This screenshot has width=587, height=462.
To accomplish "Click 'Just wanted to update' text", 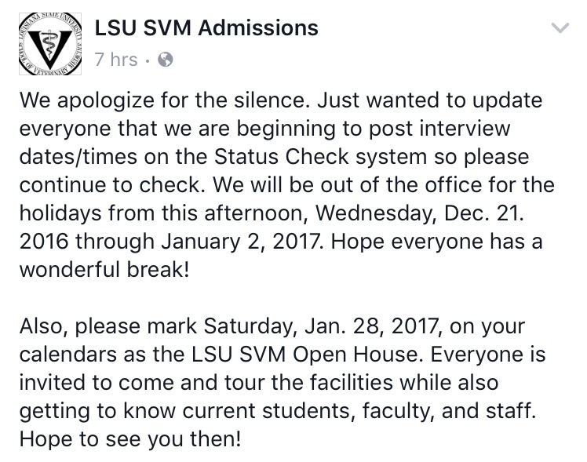I will tap(430, 101).
